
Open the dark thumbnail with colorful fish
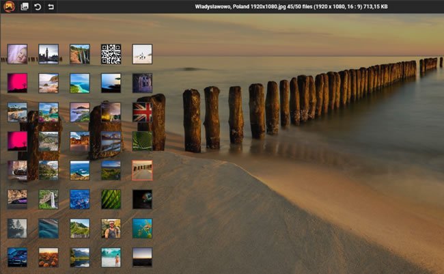142,200
